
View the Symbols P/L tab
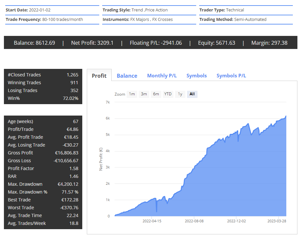coord(231,75)
